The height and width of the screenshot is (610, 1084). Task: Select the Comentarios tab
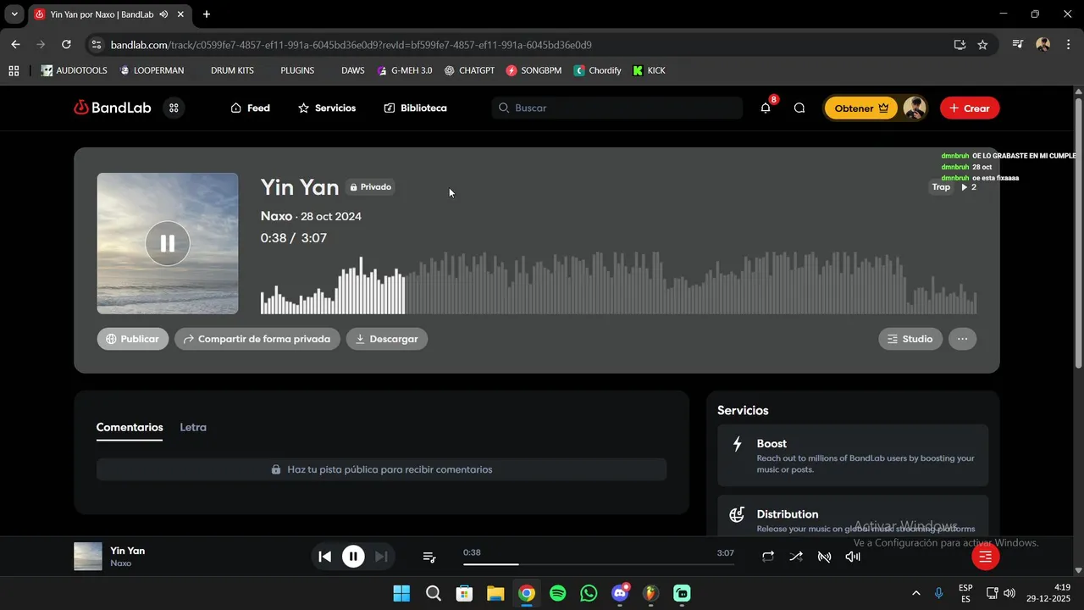tap(130, 428)
